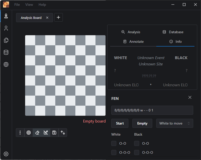
Task: Click the eraser icon under the board
Action: click(37, 133)
